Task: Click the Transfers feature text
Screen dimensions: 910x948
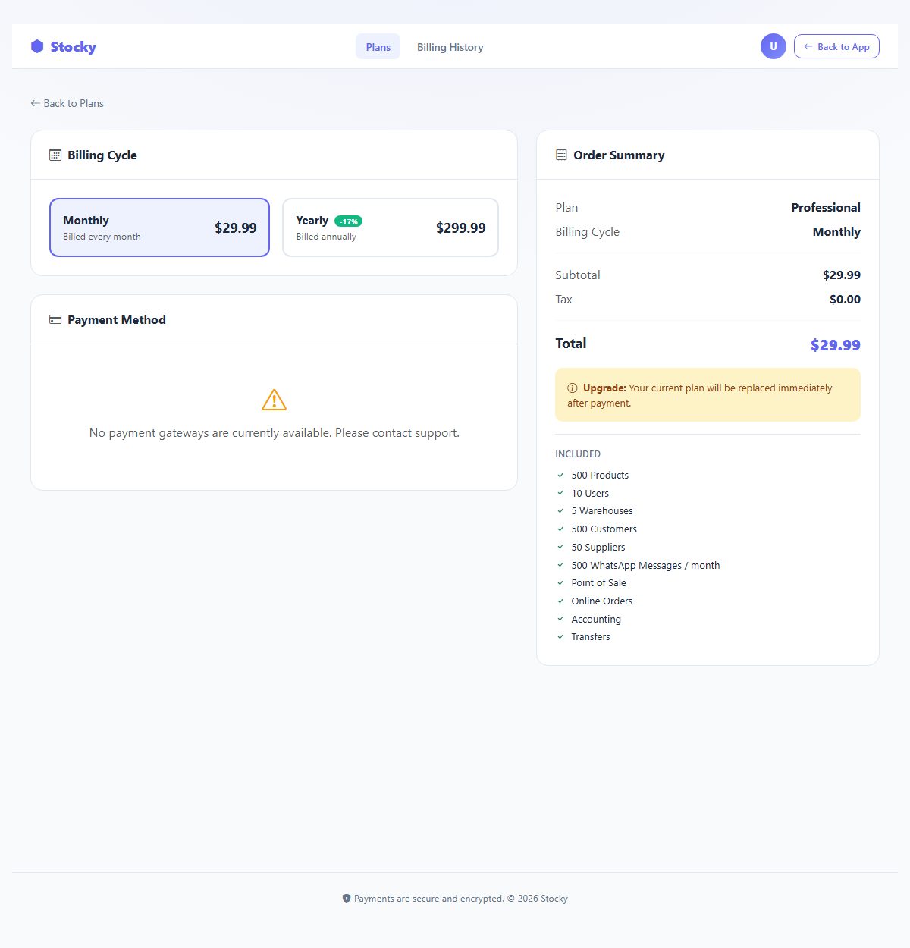Action: click(591, 637)
